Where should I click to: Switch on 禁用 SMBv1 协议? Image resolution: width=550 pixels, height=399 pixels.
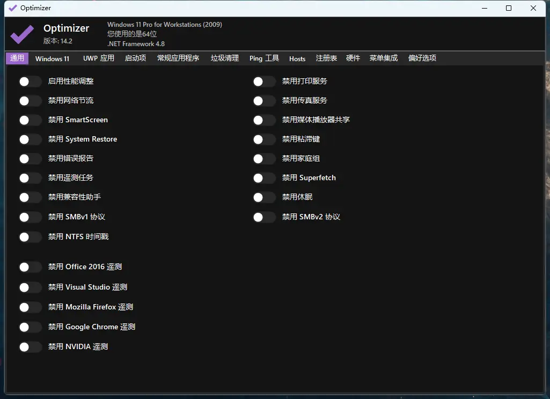(31, 217)
